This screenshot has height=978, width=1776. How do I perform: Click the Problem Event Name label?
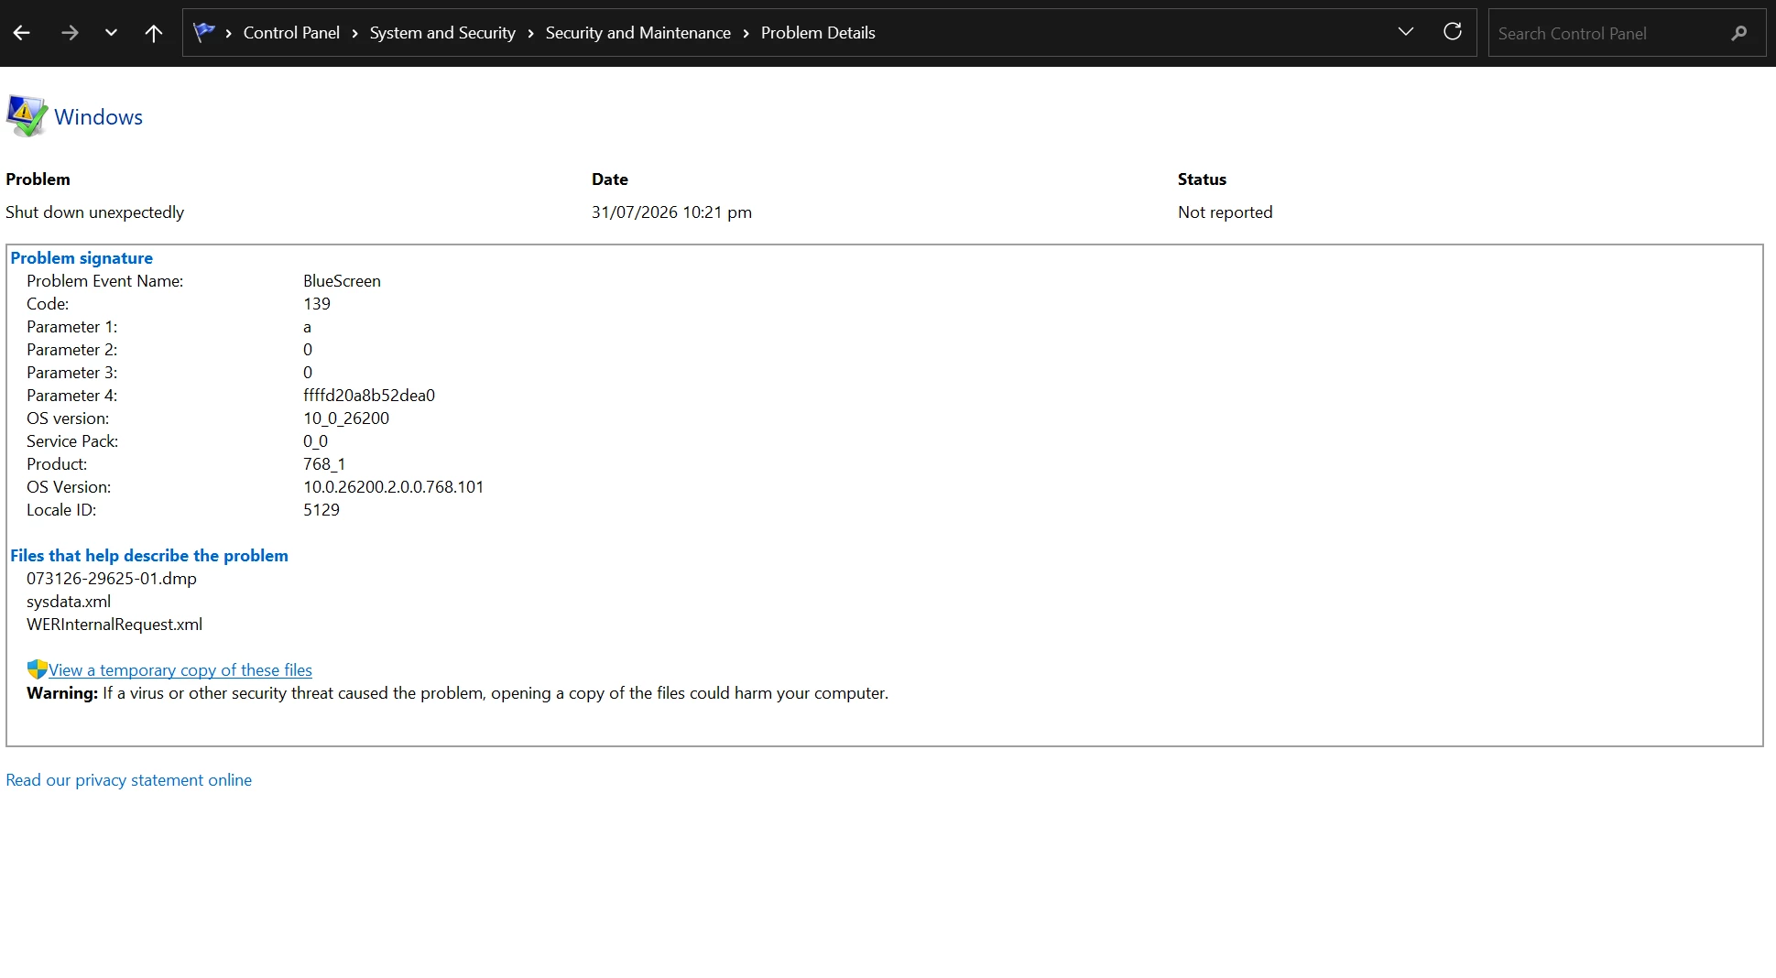click(105, 281)
